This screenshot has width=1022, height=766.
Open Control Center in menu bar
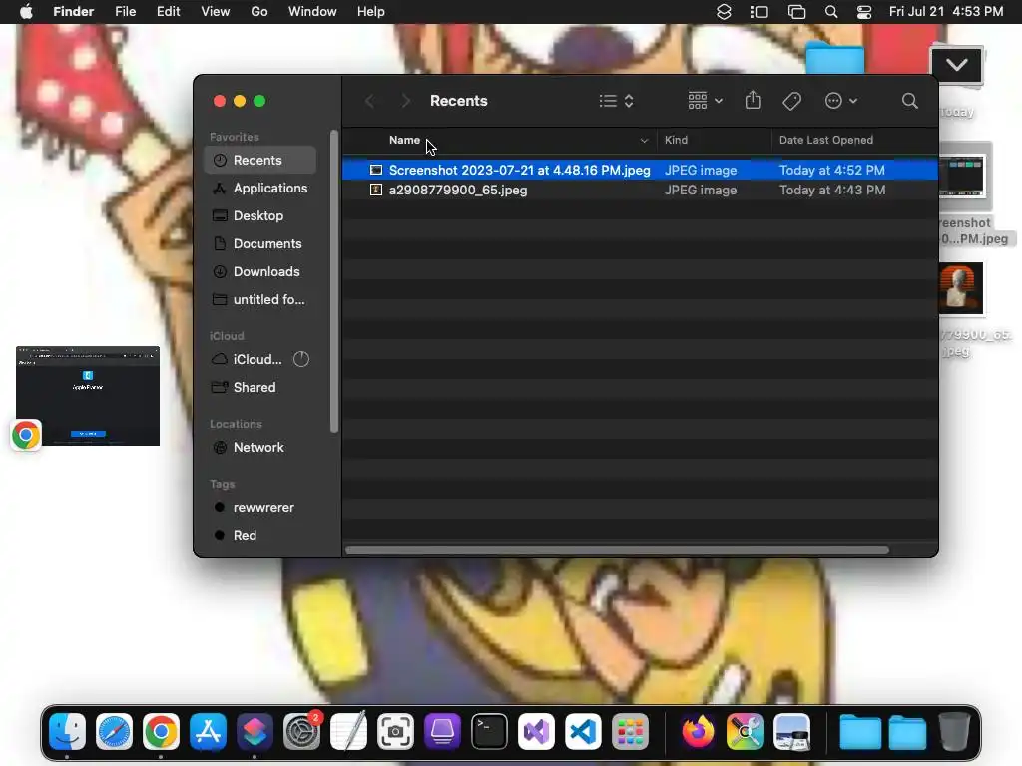pyautogui.click(x=864, y=12)
